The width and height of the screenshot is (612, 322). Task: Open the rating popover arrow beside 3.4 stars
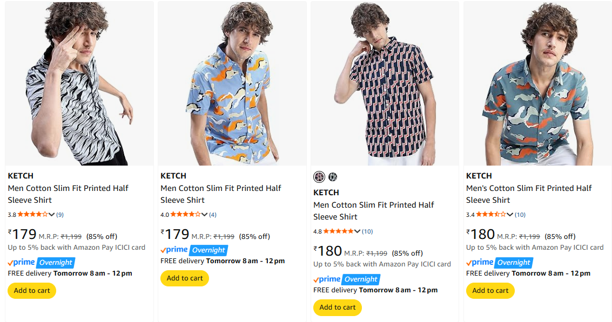tap(510, 215)
